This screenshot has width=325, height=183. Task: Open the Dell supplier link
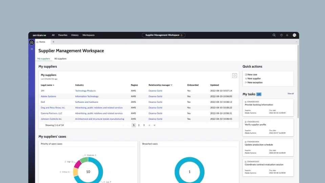pos(43,102)
